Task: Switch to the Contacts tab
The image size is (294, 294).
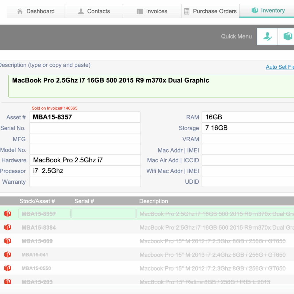Action: (x=94, y=11)
